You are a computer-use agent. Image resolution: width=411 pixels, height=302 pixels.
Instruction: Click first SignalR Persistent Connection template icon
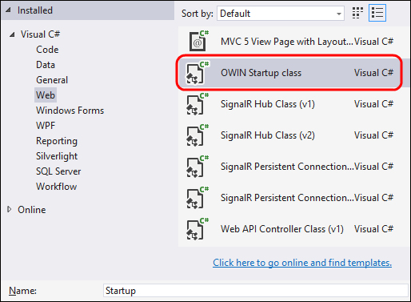[198, 167]
